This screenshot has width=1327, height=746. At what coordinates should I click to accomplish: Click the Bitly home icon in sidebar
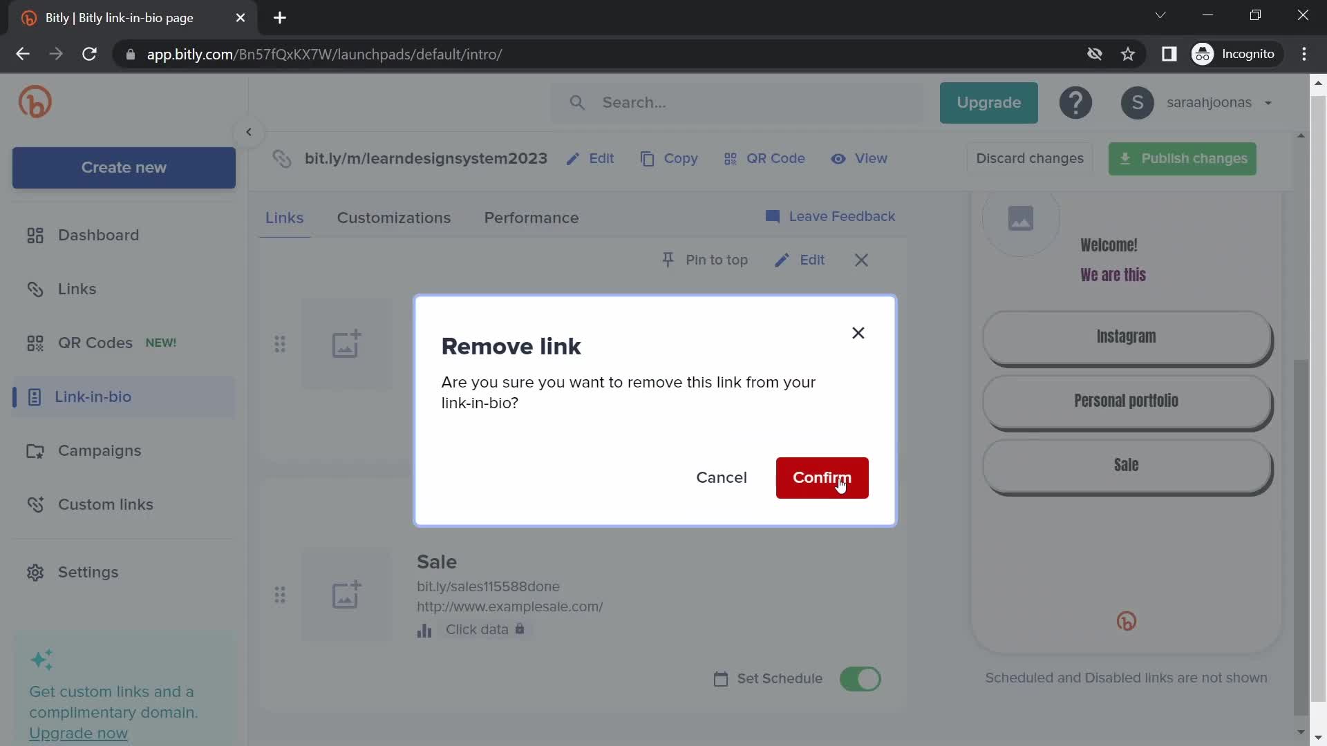(35, 101)
